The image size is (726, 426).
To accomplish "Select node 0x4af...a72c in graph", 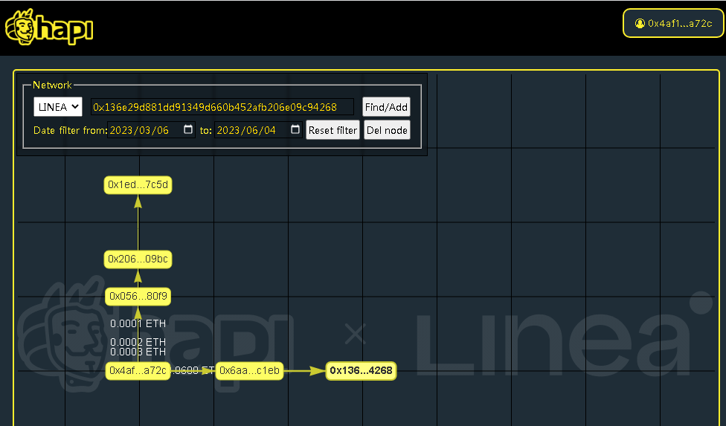I will click(x=138, y=370).
